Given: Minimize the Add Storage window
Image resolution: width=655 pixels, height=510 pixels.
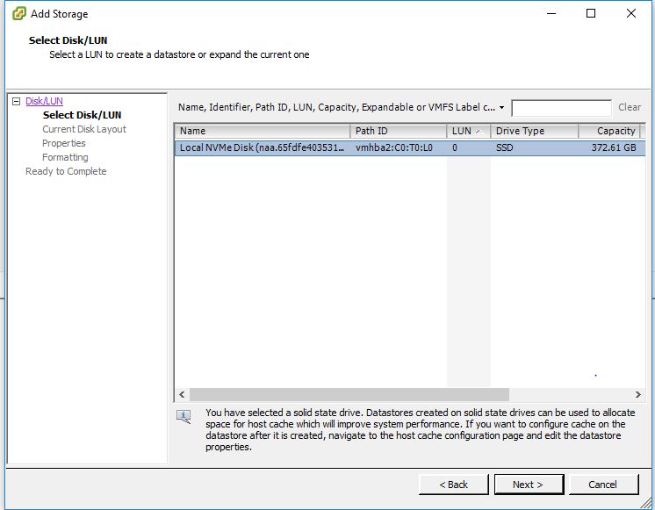Looking at the screenshot, I should (x=551, y=13).
